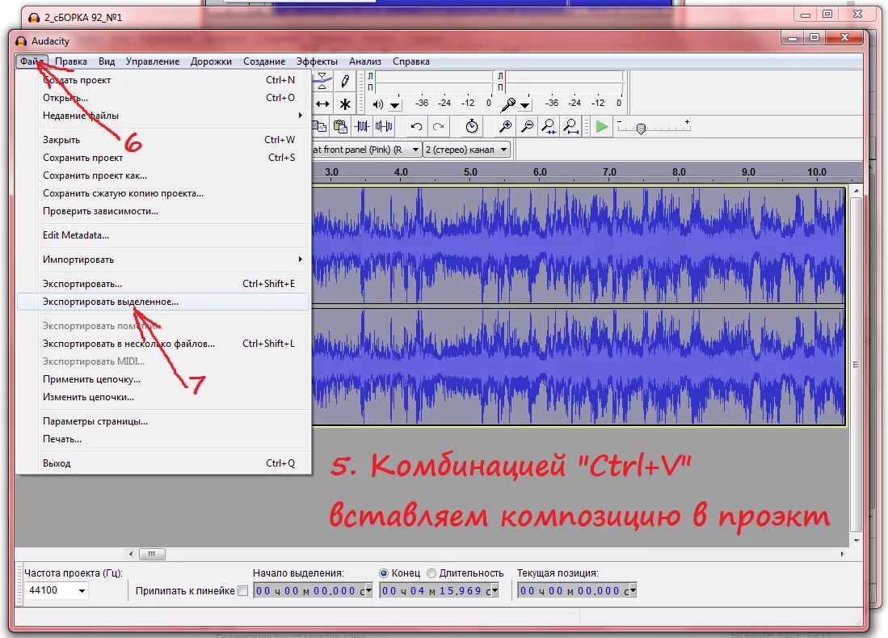Choose Параметры страницы... entry
Viewport: 888px width, 638px height.
pyautogui.click(x=164, y=421)
